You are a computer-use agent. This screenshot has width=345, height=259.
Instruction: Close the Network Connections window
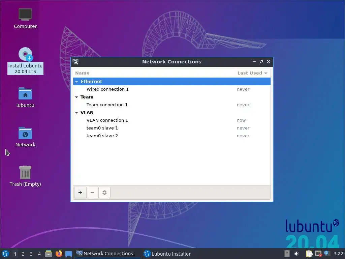click(269, 62)
